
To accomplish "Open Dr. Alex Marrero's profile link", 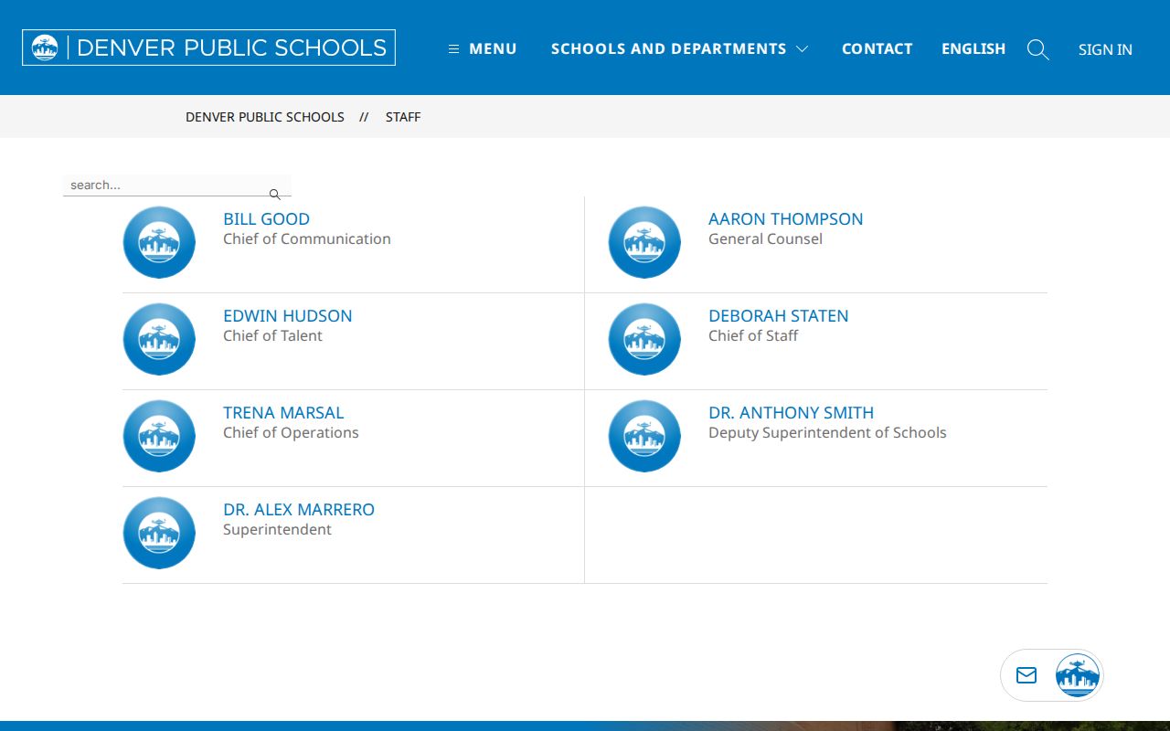I will point(299,510).
